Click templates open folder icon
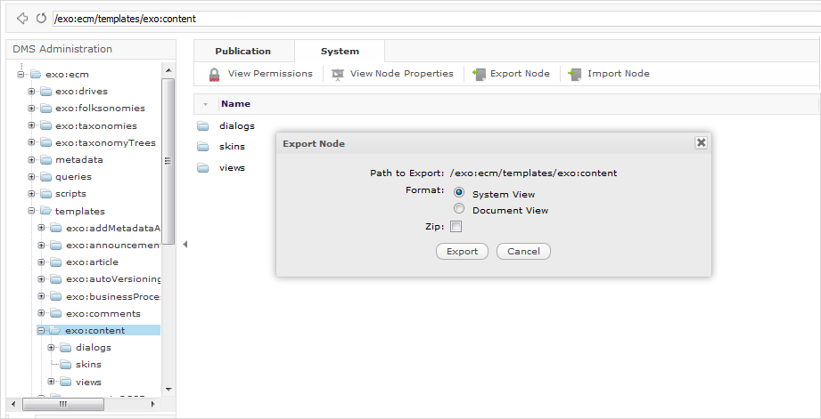The width and height of the screenshot is (821, 419). [46, 211]
